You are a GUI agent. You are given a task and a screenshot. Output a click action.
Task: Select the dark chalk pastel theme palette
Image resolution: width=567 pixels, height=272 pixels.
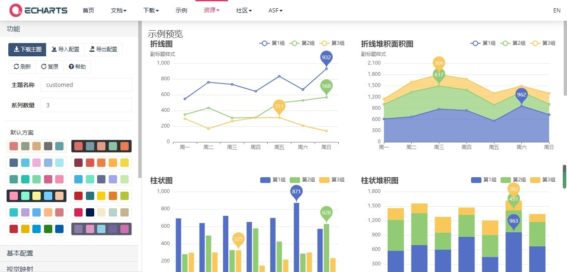pyautogui.click(x=37, y=196)
